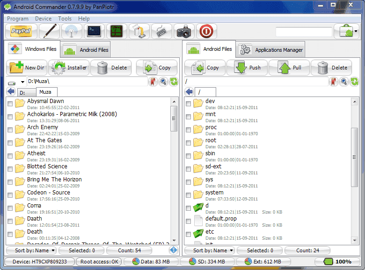Click the Data: 83 MB pie icon
The width and height of the screenshot is (365, 270).
[136, 262]
